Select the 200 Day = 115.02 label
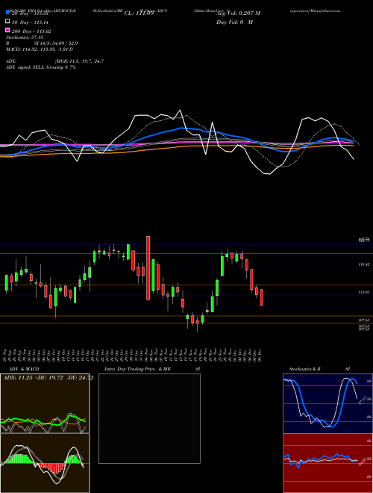 point(31,31)
